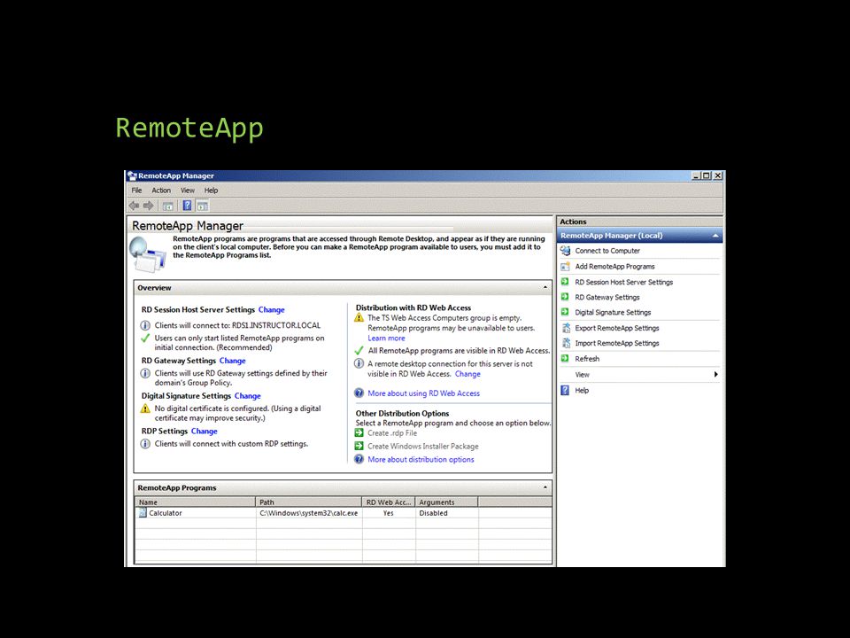Screen dimensions: 850x638
Task: Click the show/hide console tree toolbar icon
Action: [x=168, y=206]
